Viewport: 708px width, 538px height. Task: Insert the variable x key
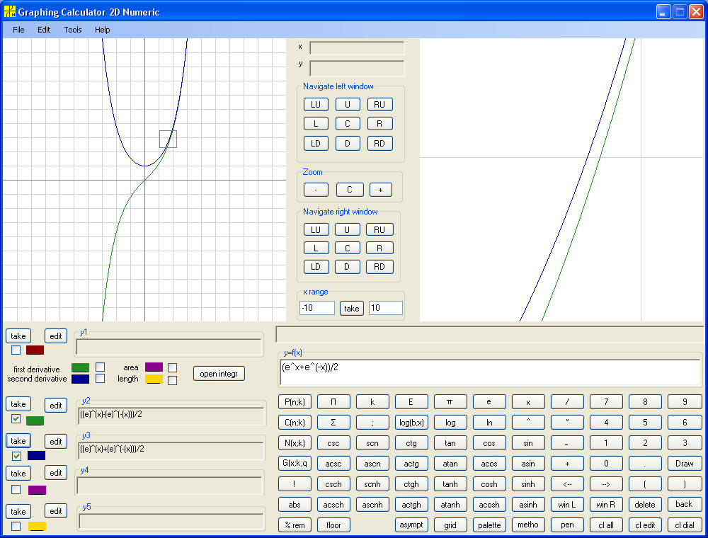click(x=528, y=402)
